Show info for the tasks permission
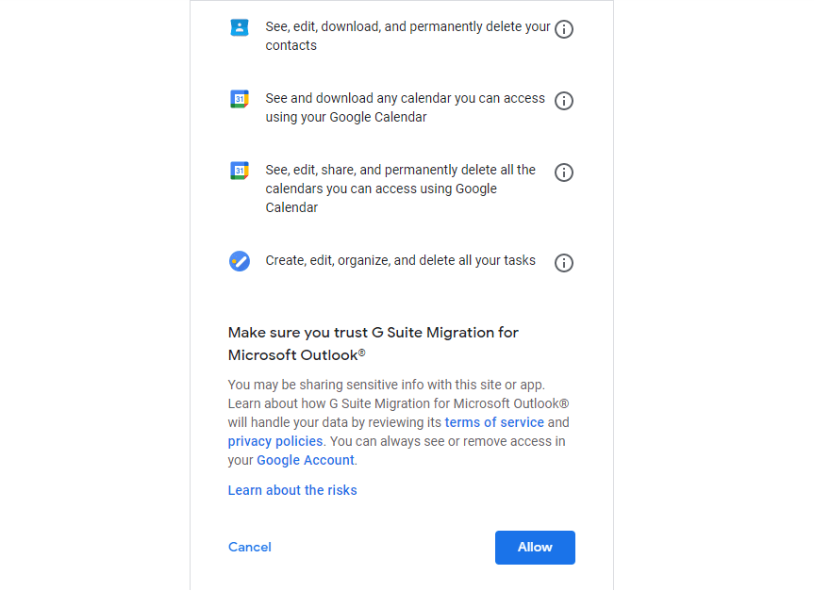The image size is (814, 591). point(564,262)
